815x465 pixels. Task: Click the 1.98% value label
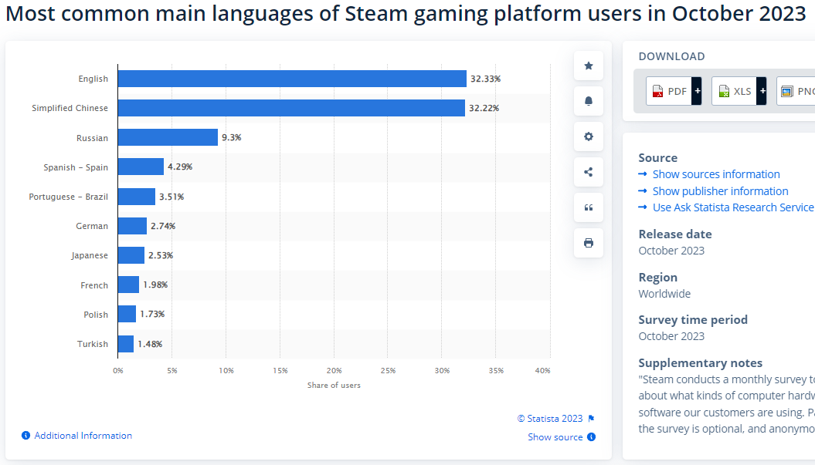click(155, 285)
